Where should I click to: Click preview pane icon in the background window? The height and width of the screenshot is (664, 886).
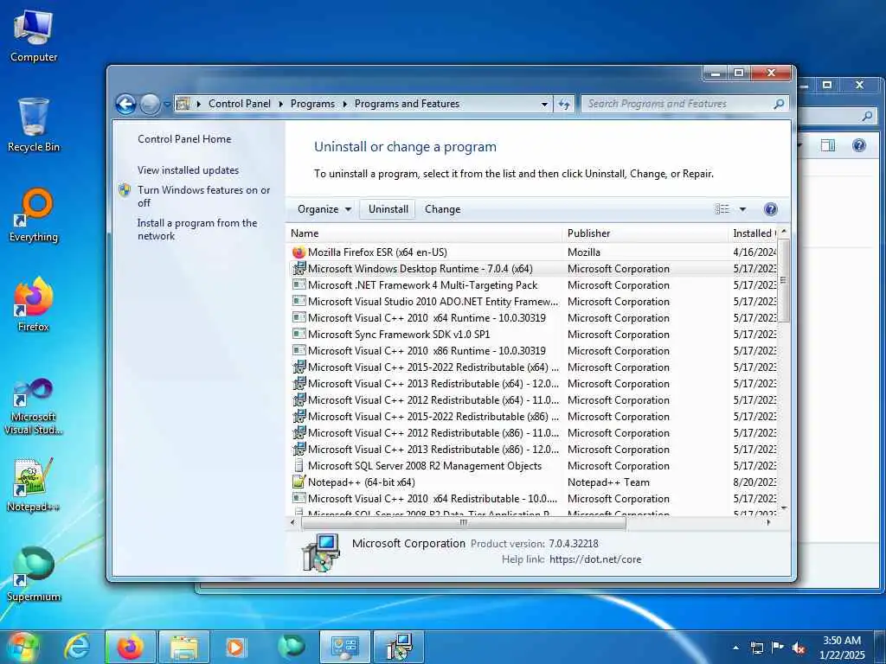click(x=828, y=145)
